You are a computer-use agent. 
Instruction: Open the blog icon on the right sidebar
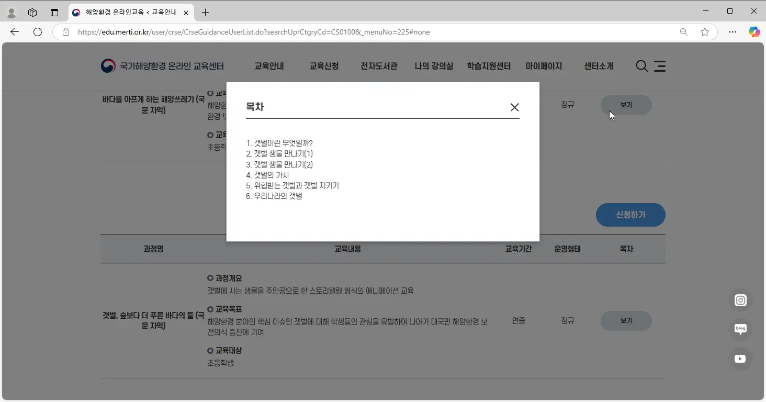point(740,329)
